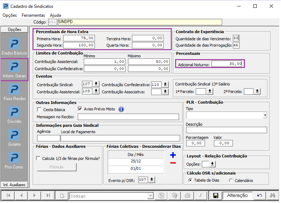Click the binoculars search icon
Viewport: 281px width, 203px height.
(273, 196)
